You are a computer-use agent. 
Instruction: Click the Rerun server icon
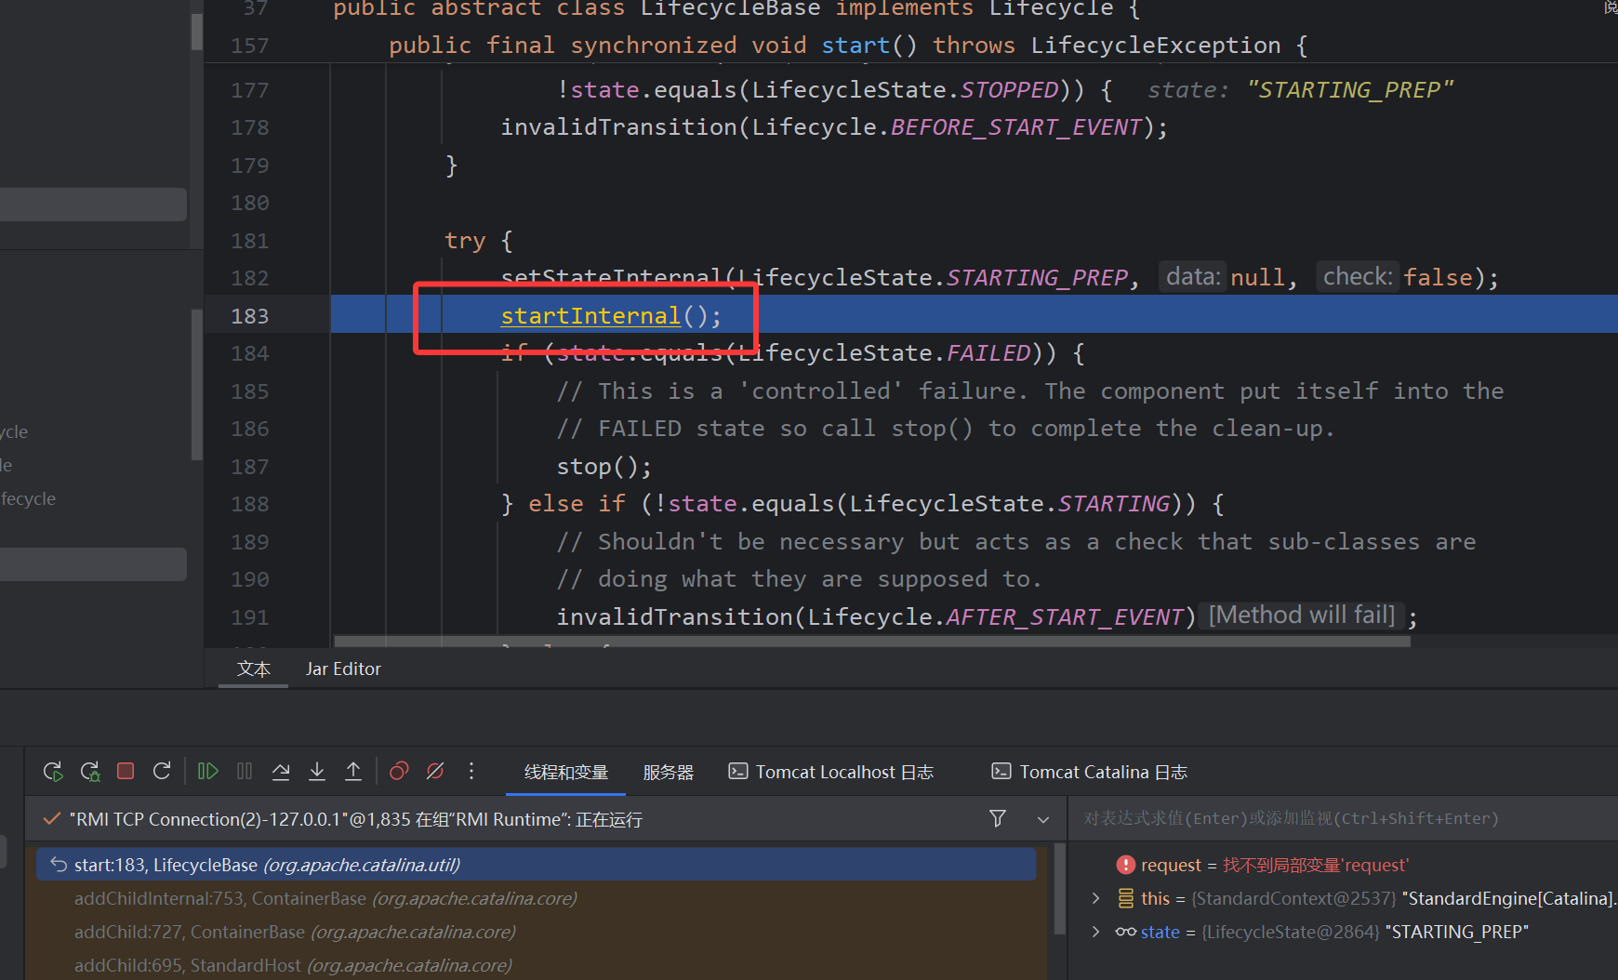pos(53,772)
